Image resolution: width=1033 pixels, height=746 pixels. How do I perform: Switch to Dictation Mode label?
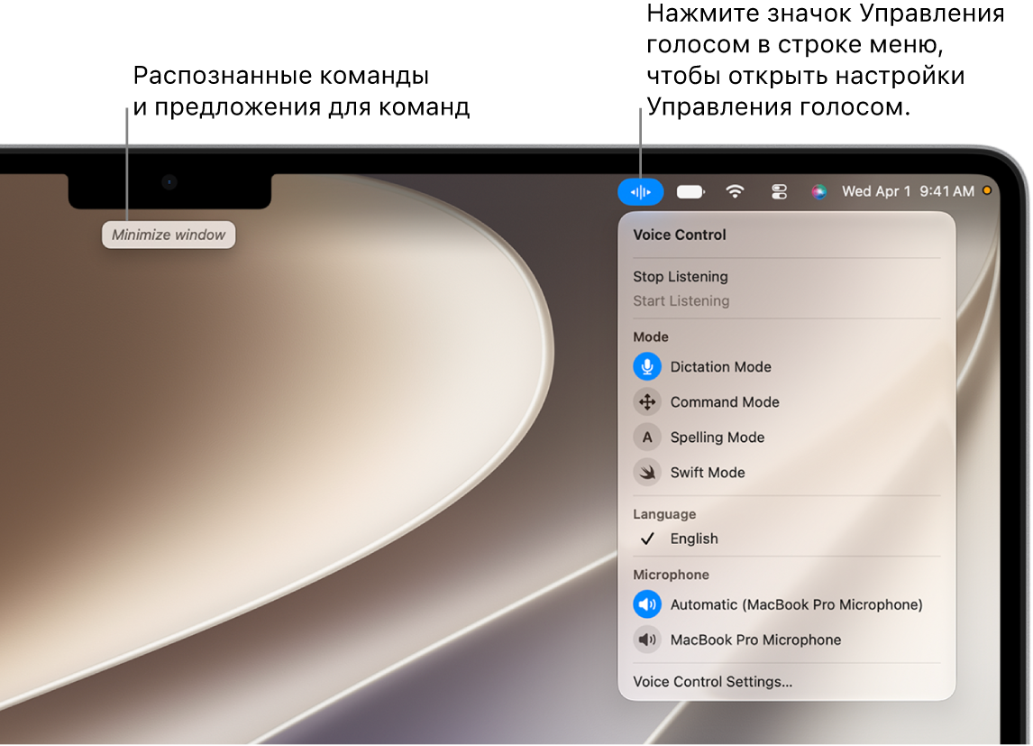[721, 367]
